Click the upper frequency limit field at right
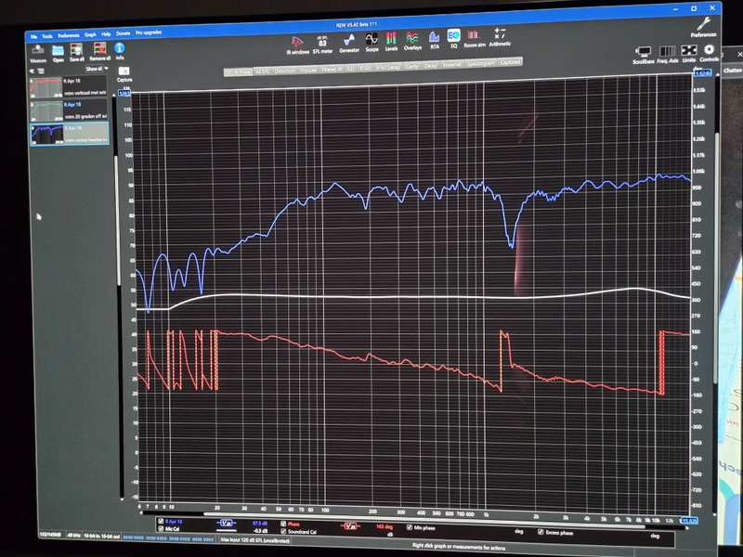This screenshot has height=557, width=743. coord(689,521)
